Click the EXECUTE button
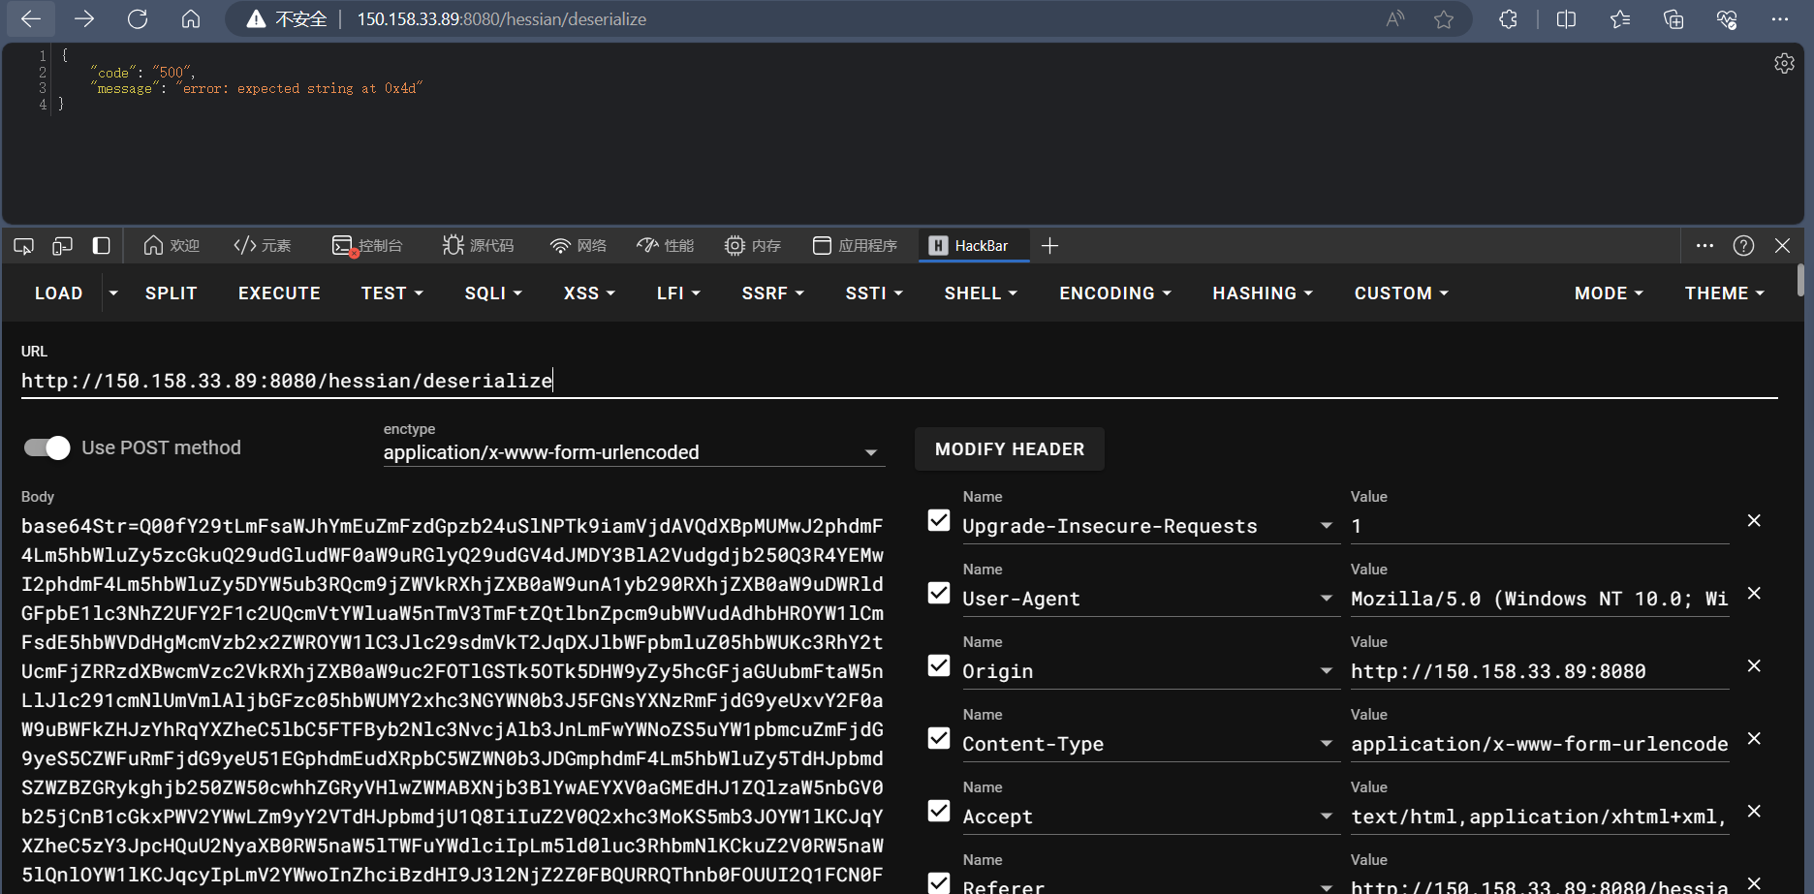Viewport: 1814px width, 894px height. [x=279, y=293]
